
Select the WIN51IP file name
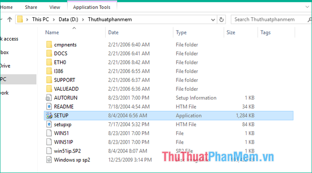(63, 142)
